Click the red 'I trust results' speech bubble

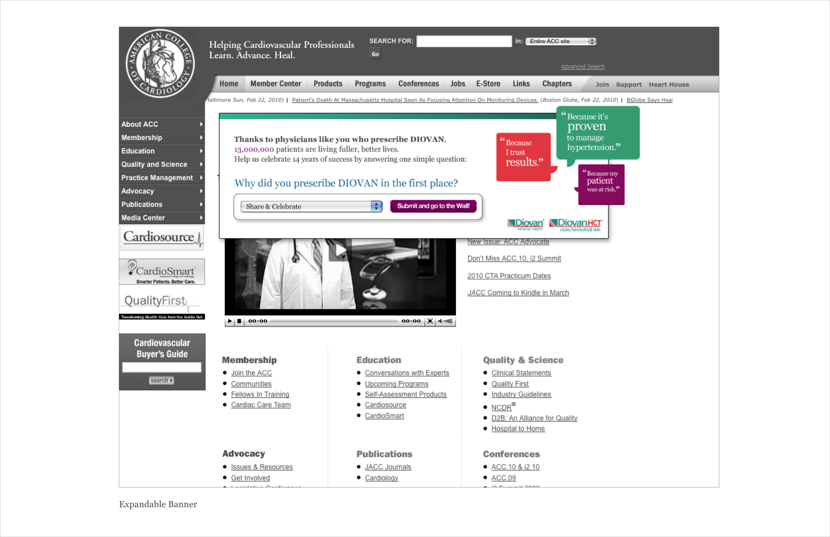[524, 157]
